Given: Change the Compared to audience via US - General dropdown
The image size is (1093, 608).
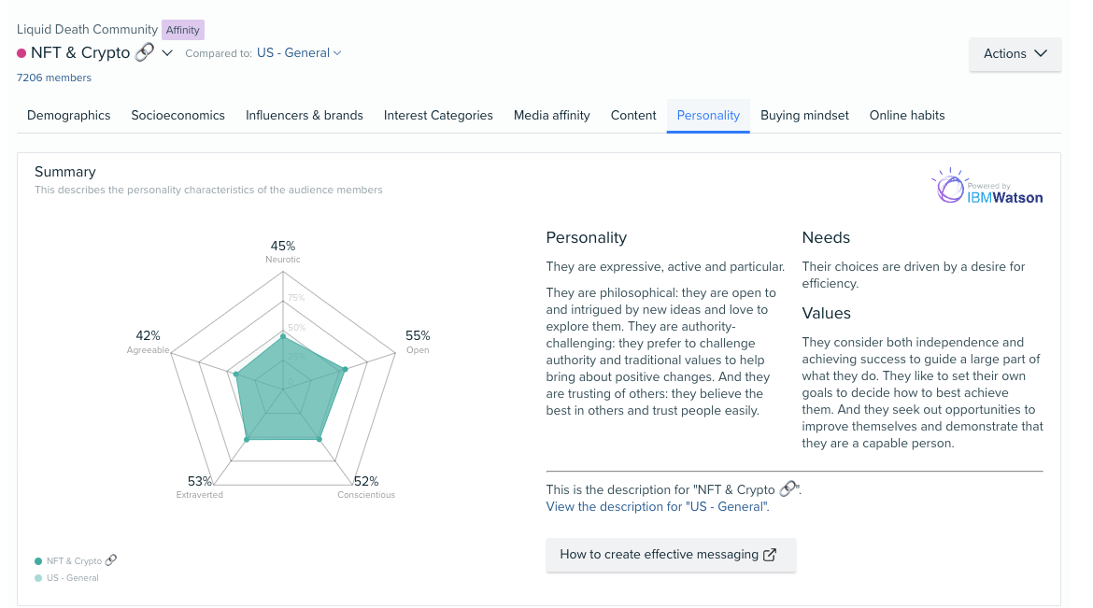Looking at the screenshot, I should pyautogui.click(x=299, y=53).
